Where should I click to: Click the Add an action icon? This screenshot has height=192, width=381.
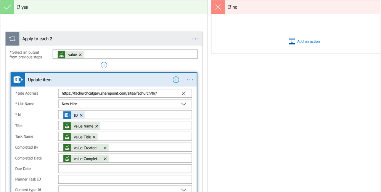pyautogui.click(x=292, y=41)
